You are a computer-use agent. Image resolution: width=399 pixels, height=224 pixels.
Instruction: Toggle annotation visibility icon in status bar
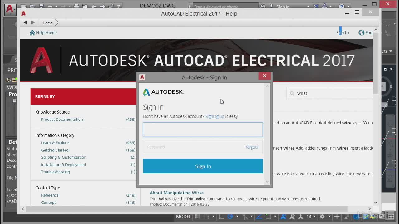click(283, 217)
